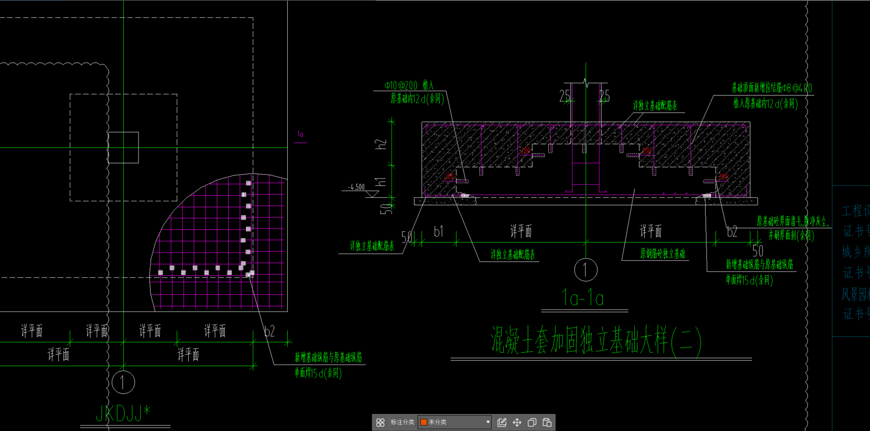Screen dimensions: 870x431
Task: Open the 未分类 category dropdown
Action: 455,422
